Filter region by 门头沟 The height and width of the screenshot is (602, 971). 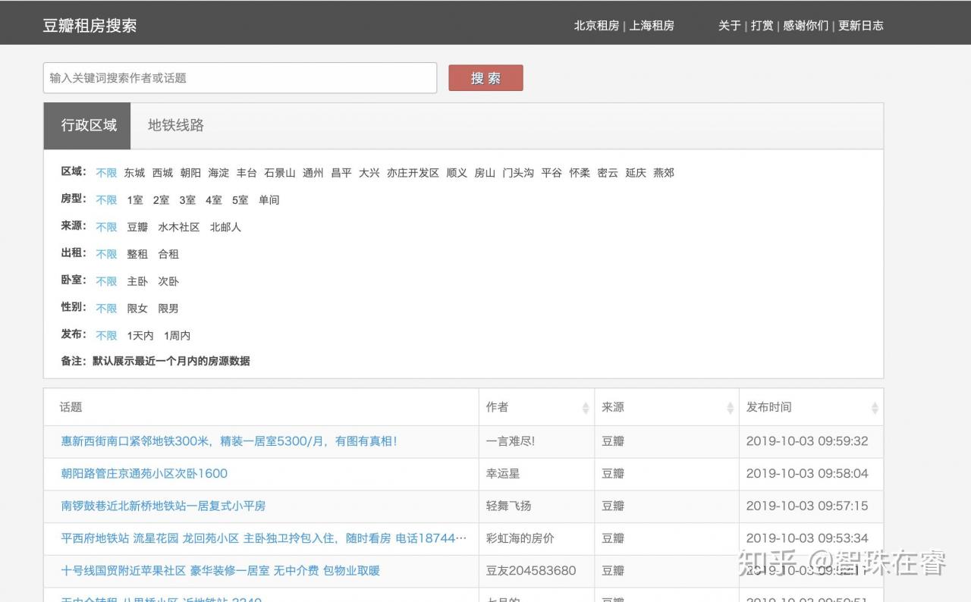[518, 173]
